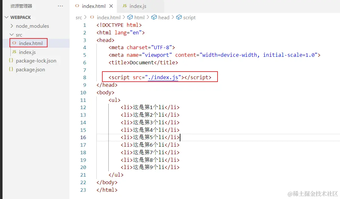Click the cube icon before html breadcrumb
This screenshot has width=340, height=199.
coord(130,17)
